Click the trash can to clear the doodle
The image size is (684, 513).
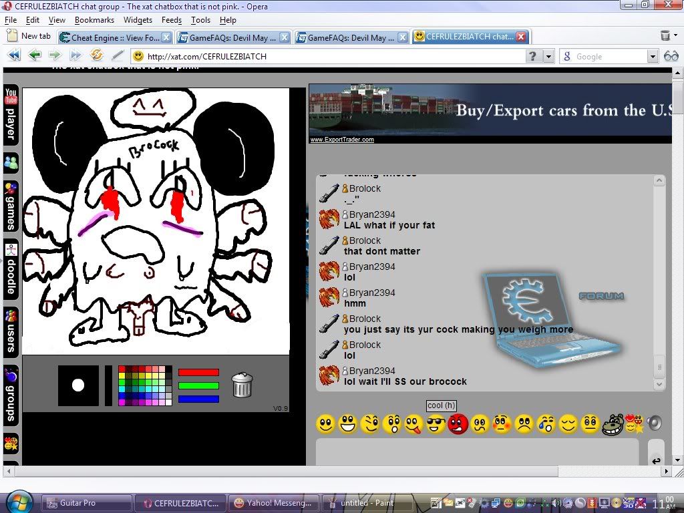click(242, 385)
